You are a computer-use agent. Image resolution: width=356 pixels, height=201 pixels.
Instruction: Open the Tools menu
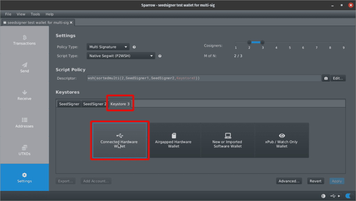click(x=35, y=14)
